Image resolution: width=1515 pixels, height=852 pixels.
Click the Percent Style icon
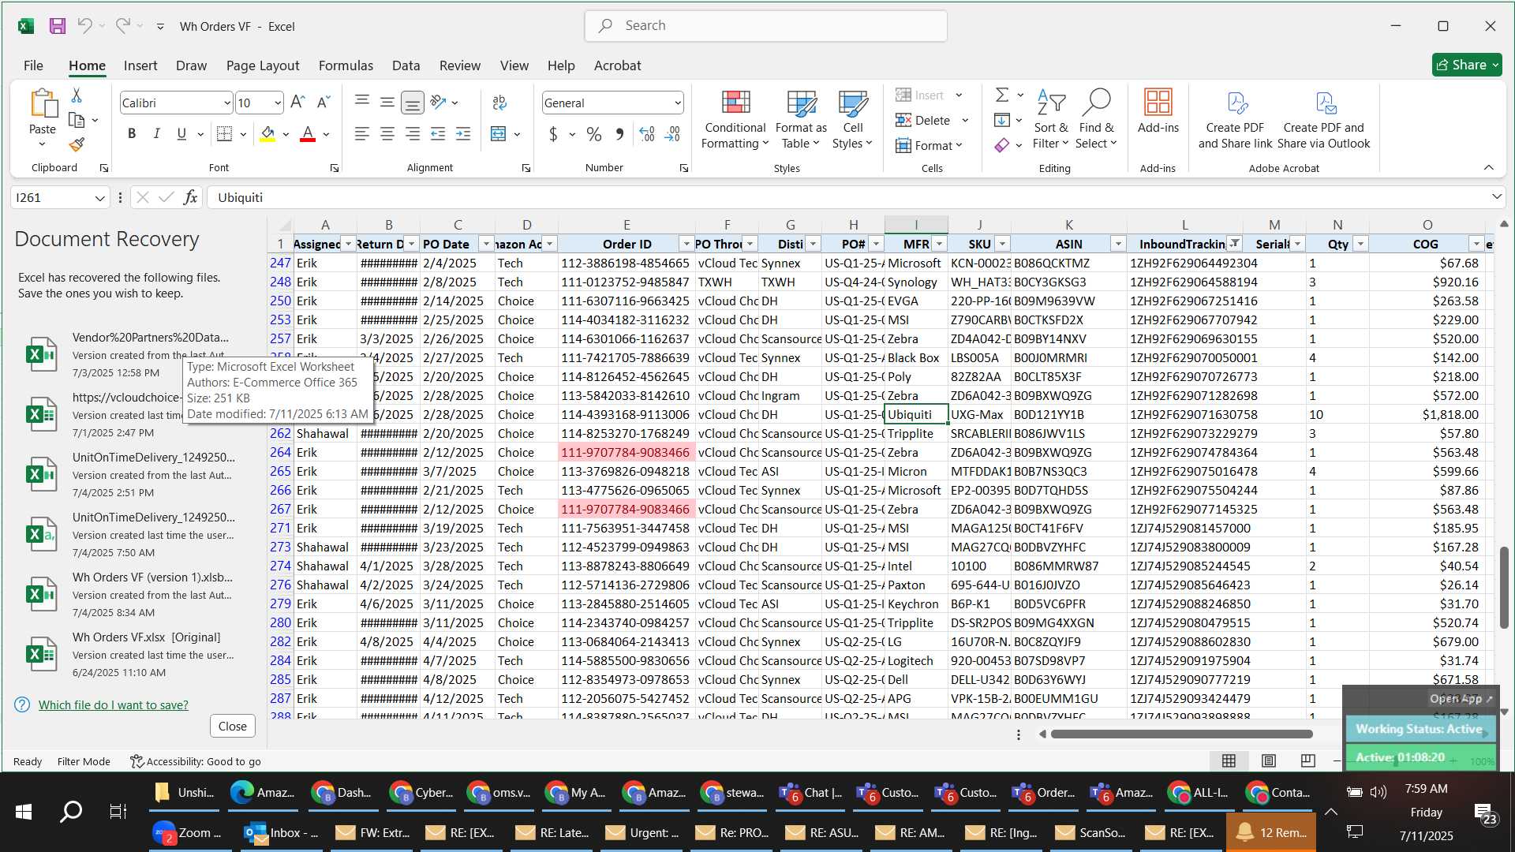click(594, 134)
